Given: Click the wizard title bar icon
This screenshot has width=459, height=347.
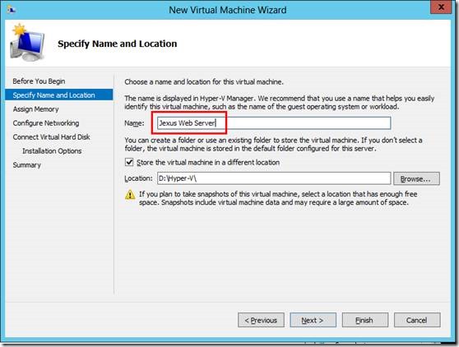Looking at the screenshot, I should click(12, 10).
